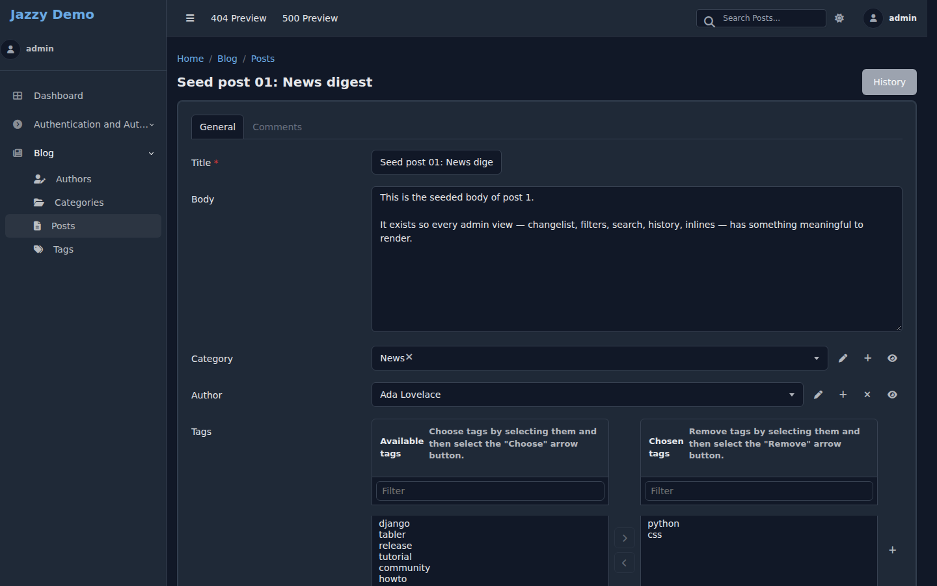Image resolution: width=937 pixels, height=586 pixels.
Task: Open Authors in the sidebar
Action: pyautogui.click(x=83, y=179)
